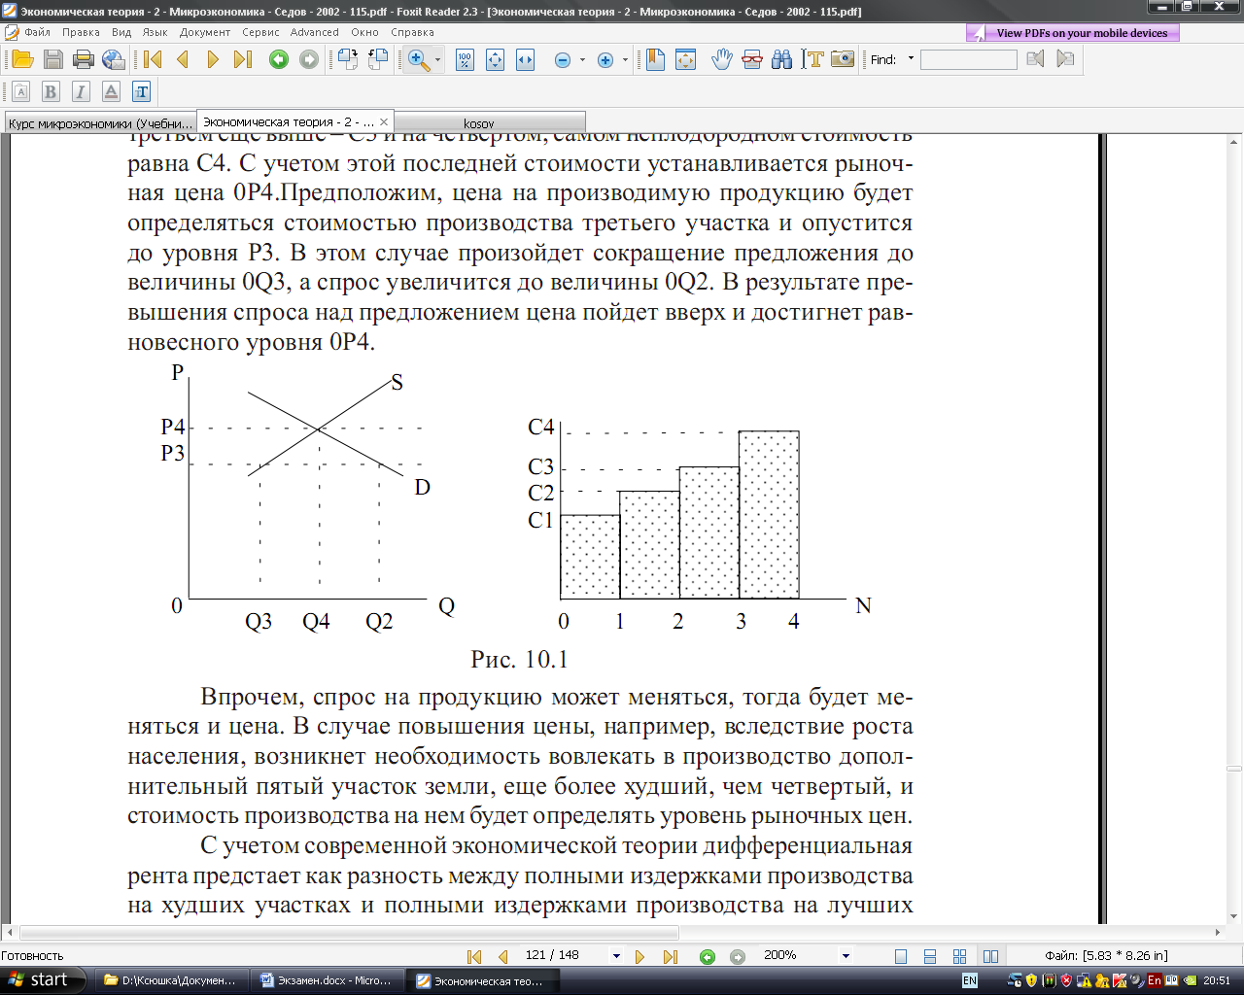Click the Typewriter tool icon
Screen dimensions: 1244x995
pyautogui.click(x=142, y=91)
